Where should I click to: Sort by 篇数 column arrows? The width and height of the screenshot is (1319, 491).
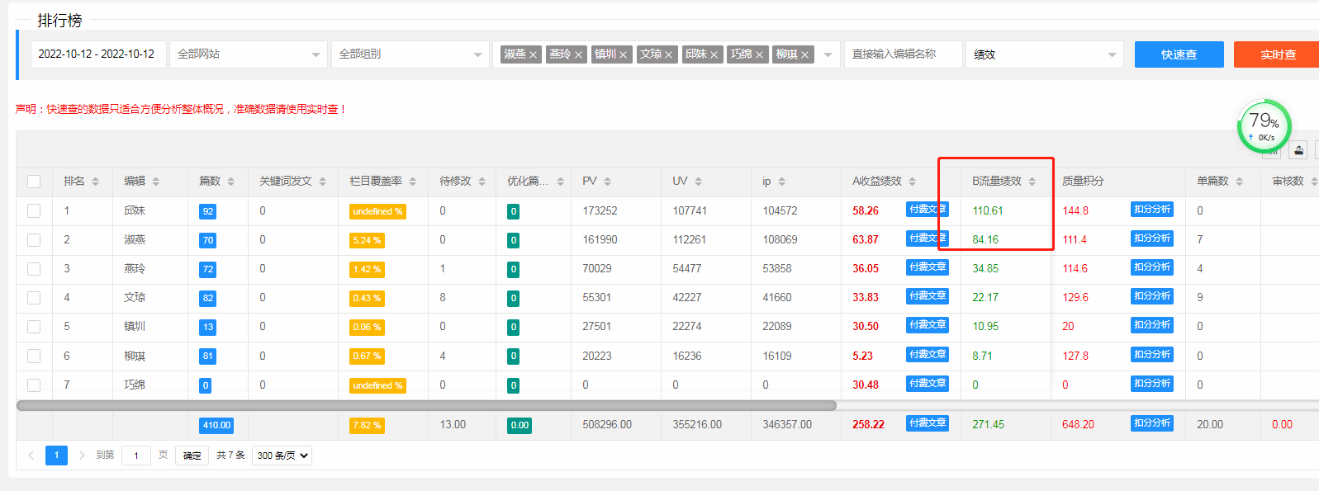pos(231,182)
